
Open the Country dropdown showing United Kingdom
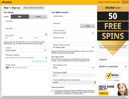[25, 50]
